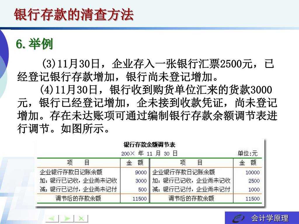299x224 pixels.
Task: Select the 10000 amount cell
Action: [253, 172]
